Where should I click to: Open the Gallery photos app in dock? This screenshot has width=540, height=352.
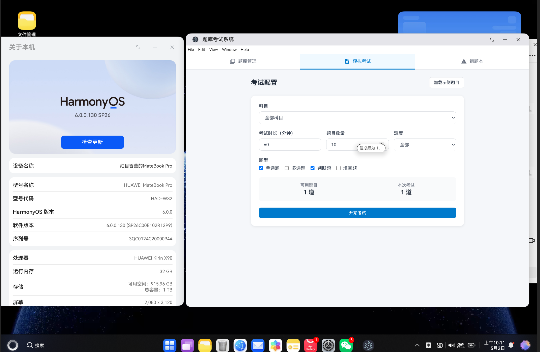[275, 345]
